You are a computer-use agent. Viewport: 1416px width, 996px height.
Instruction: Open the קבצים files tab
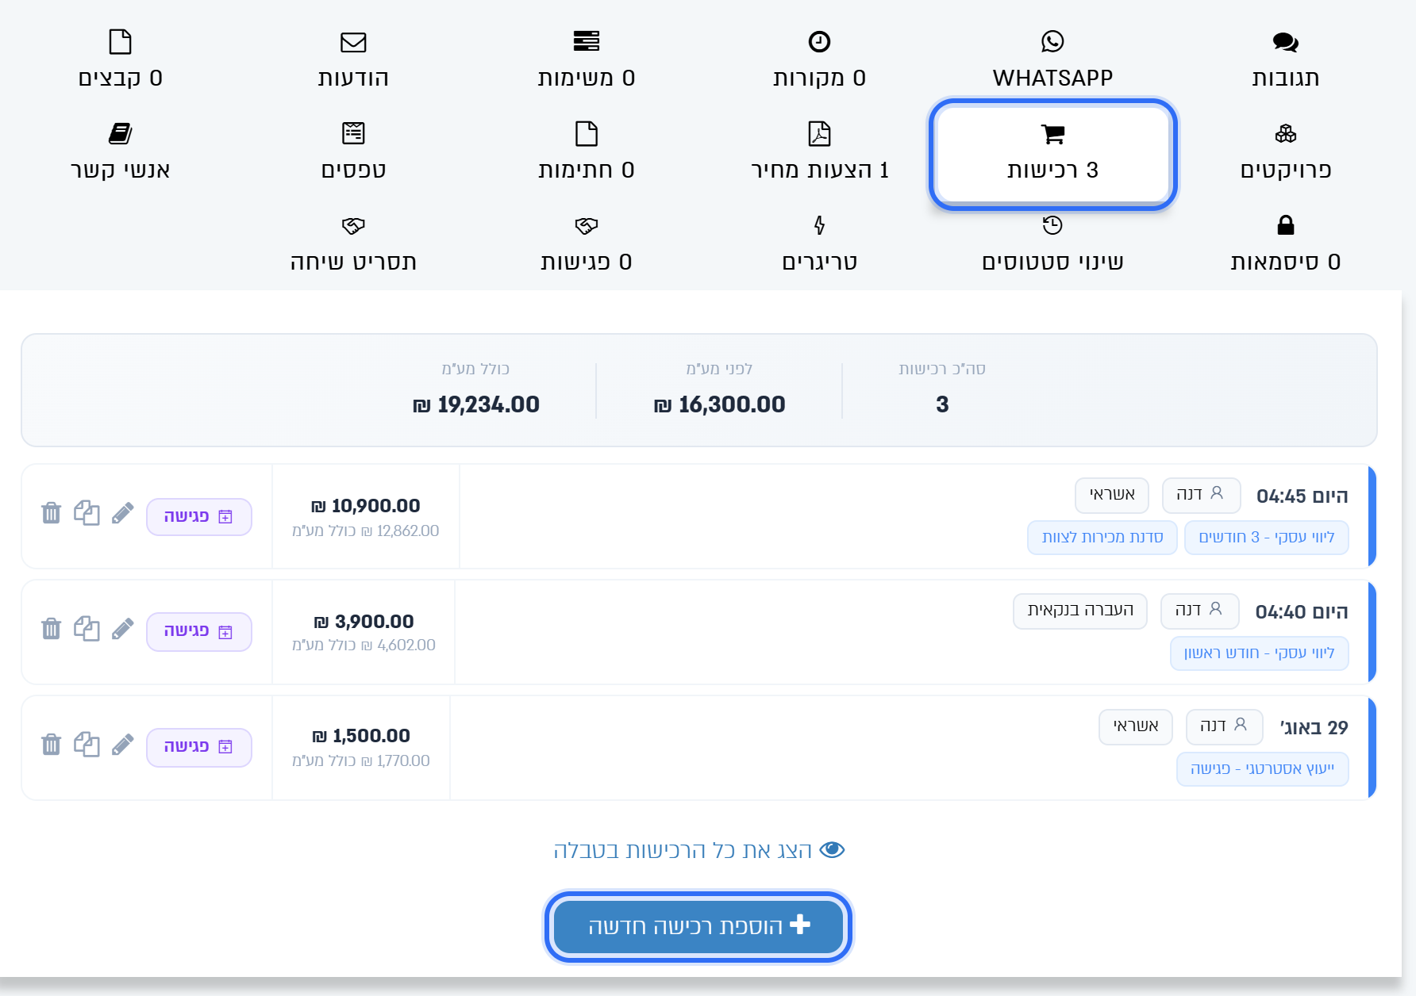click(x=120, y=59)
